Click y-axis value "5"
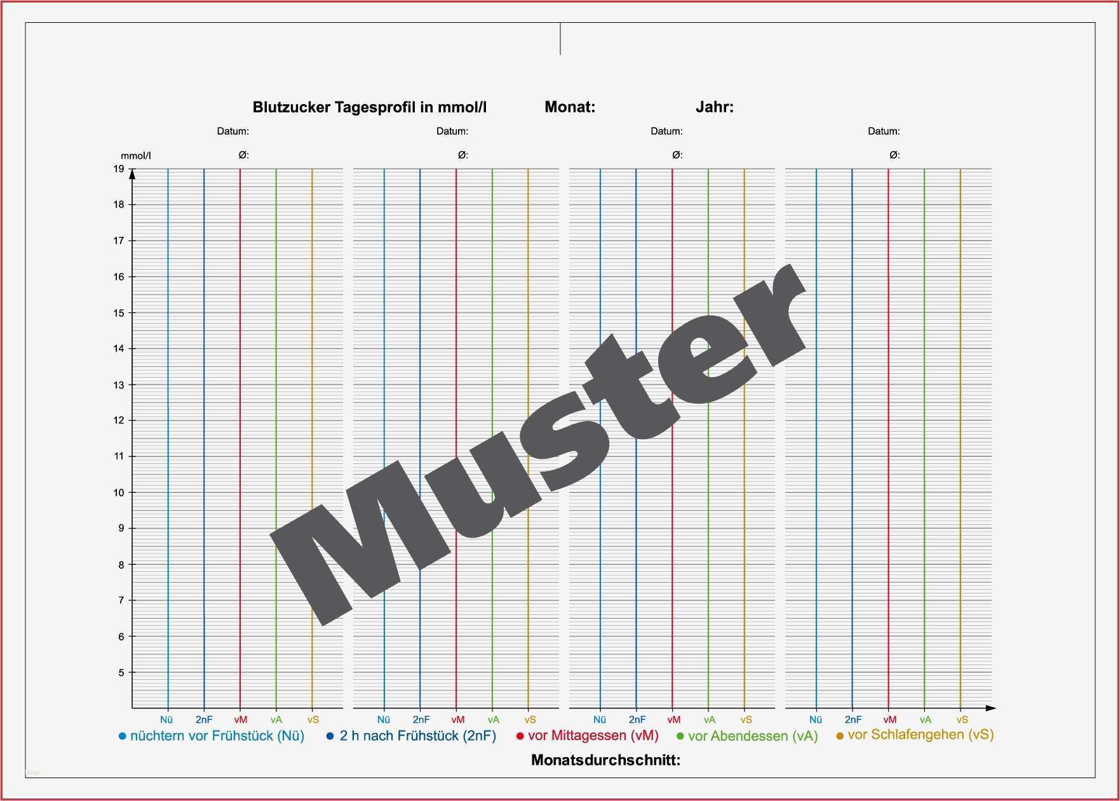This screenshot has height=801, width=1120. 121,672
